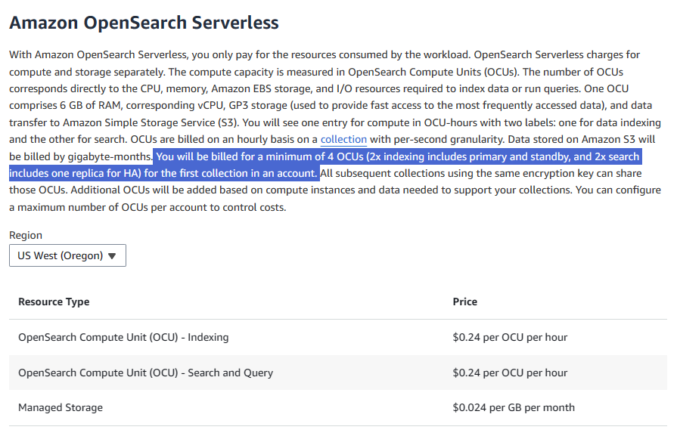
Task: Click the 'Managed Storage' cell
Action: point(61,407)
